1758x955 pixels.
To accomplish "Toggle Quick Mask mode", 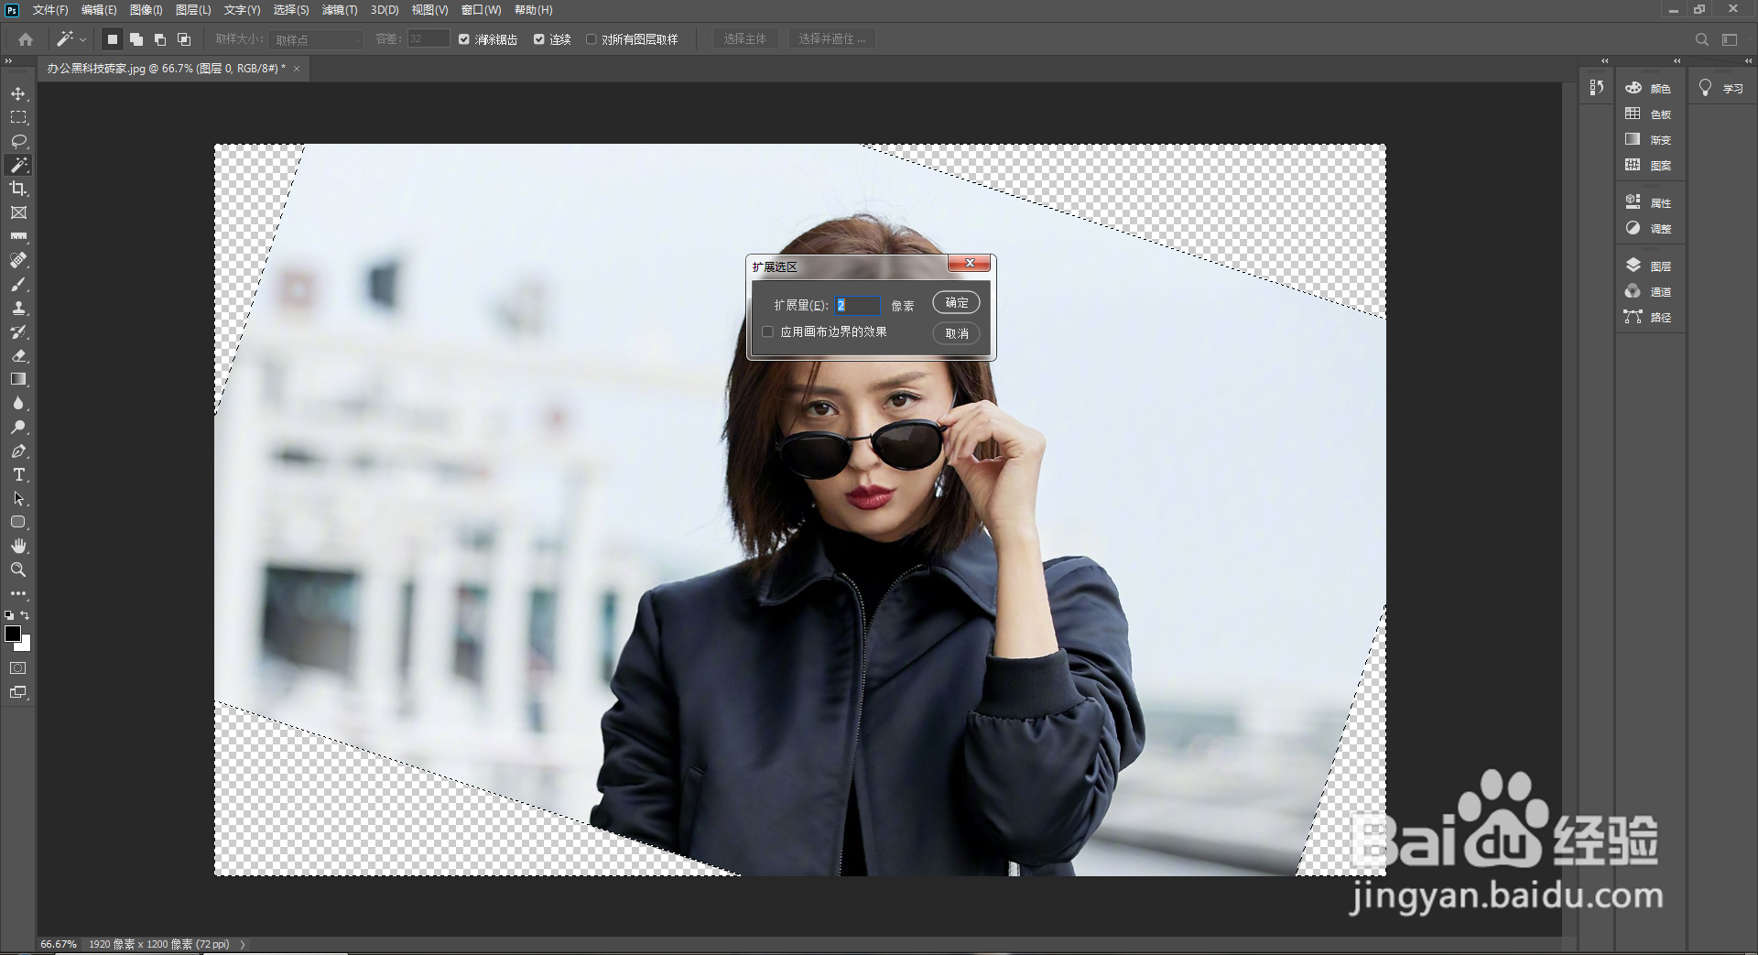I will [18, 668].
